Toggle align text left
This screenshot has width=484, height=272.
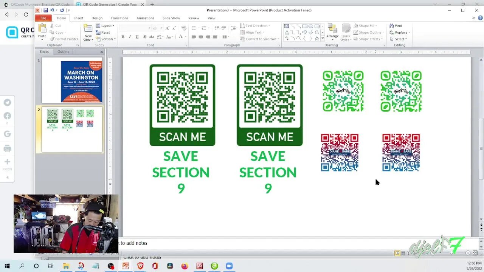[x=194, y=37]
